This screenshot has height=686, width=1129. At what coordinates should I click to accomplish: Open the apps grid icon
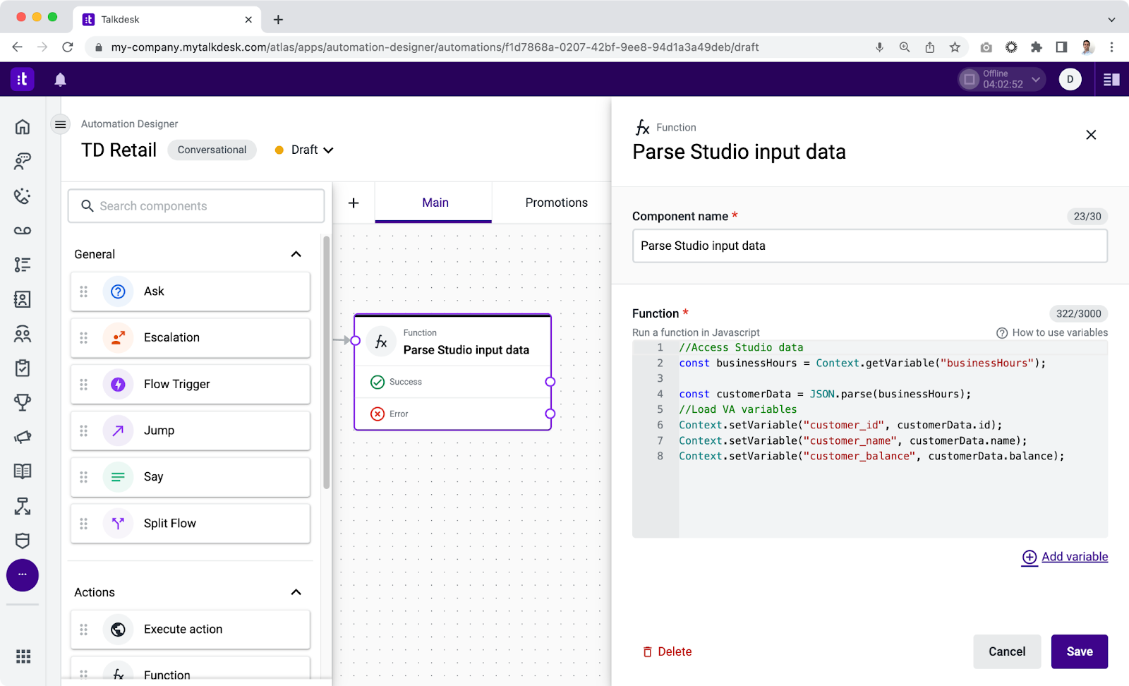[x=23, y=657]
